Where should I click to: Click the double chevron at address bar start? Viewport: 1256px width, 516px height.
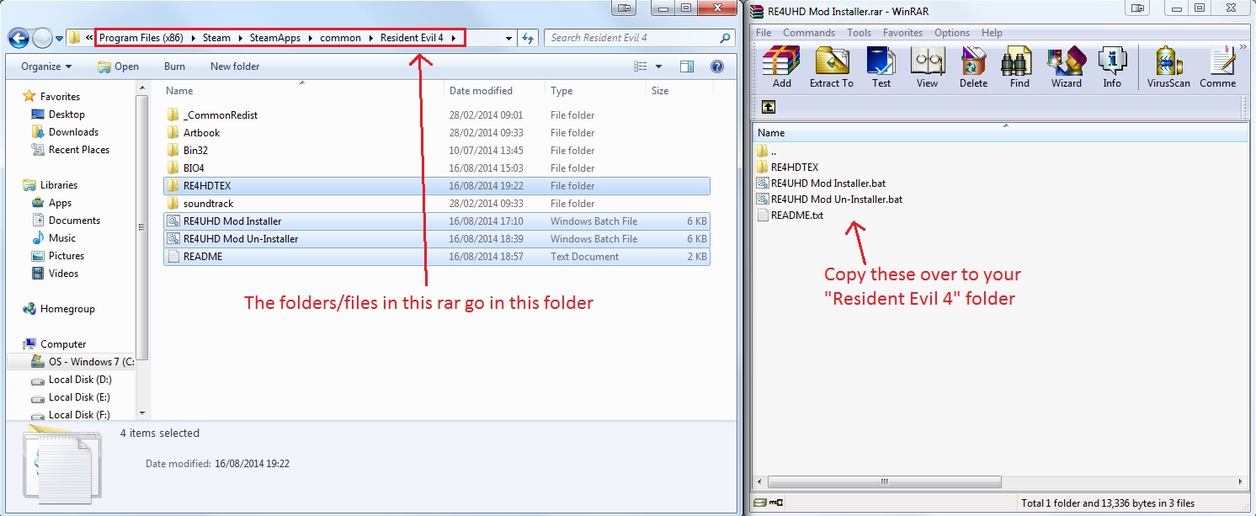coord(89,38)
